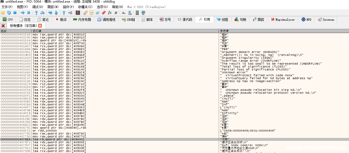Click the Step Over toolbar icon
Image resolution: width=349 pixels, height=153 pixels.
42,13
